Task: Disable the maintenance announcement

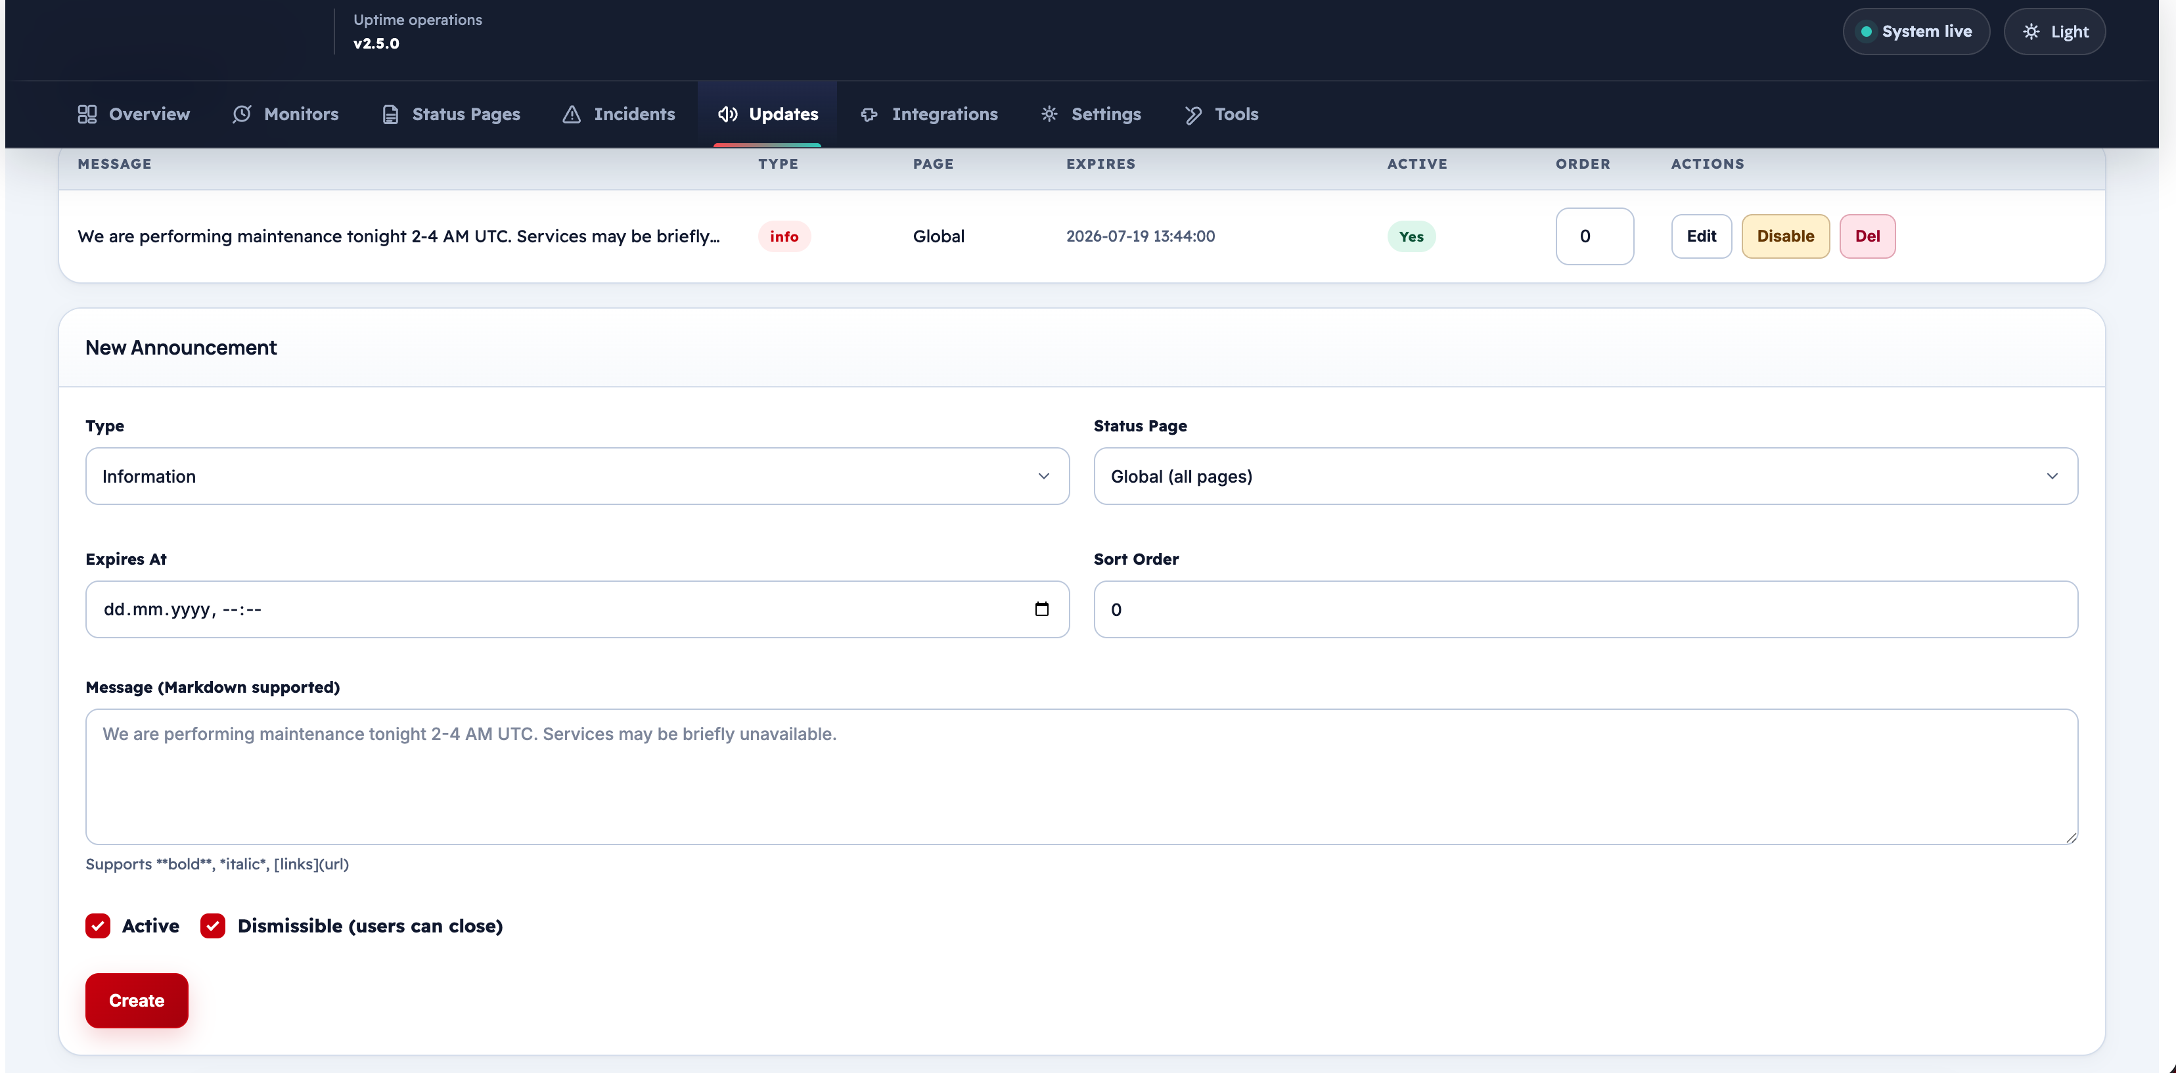Action: 1786,236
